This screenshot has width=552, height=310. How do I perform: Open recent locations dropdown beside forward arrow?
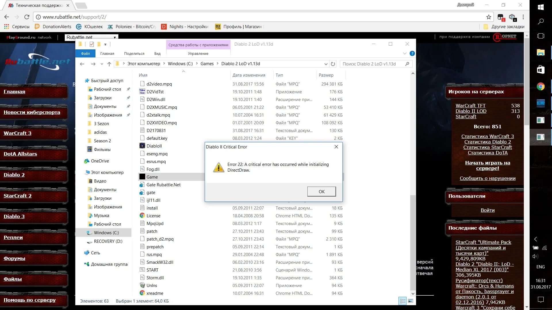[x=102, y=64]
